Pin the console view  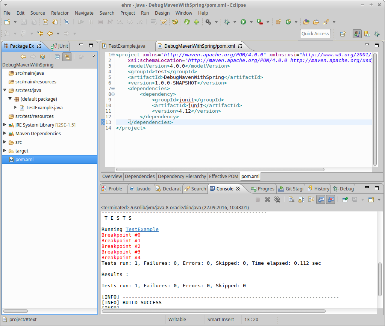(345, 199)
